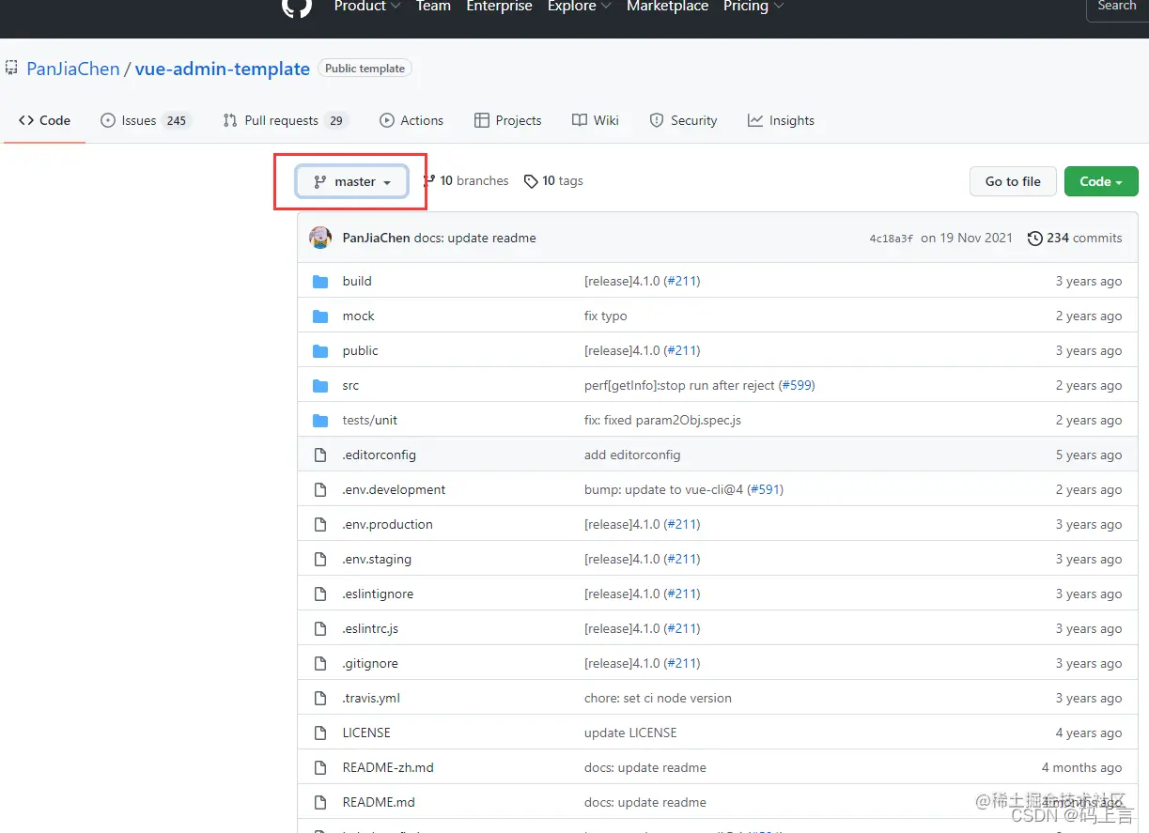
Task: Click the folder icon beside public
Action: 320,350
